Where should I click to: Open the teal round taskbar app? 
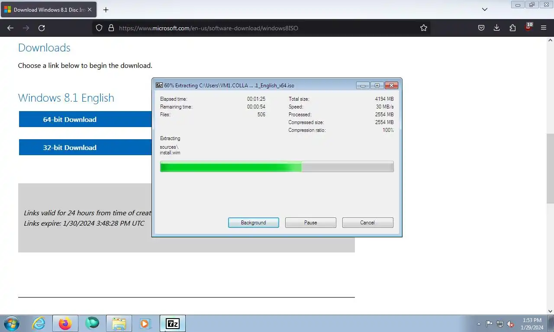coord(92,323)
